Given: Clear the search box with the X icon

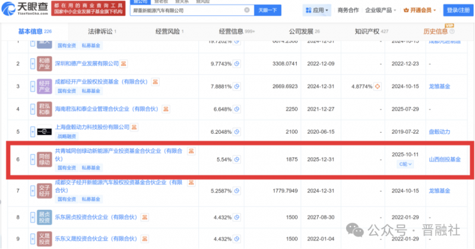Looking at the screenshot, I should click(x=247, y=10).
